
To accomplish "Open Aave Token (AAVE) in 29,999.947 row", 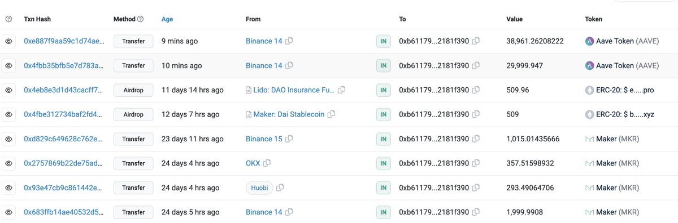I will coord(622,66).
